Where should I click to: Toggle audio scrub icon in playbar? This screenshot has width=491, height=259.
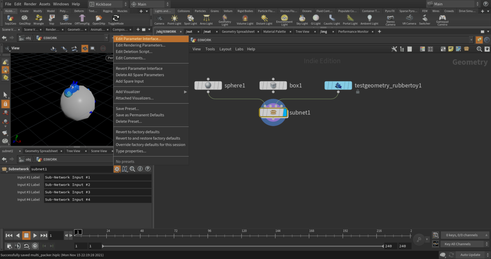click(18, 246)
